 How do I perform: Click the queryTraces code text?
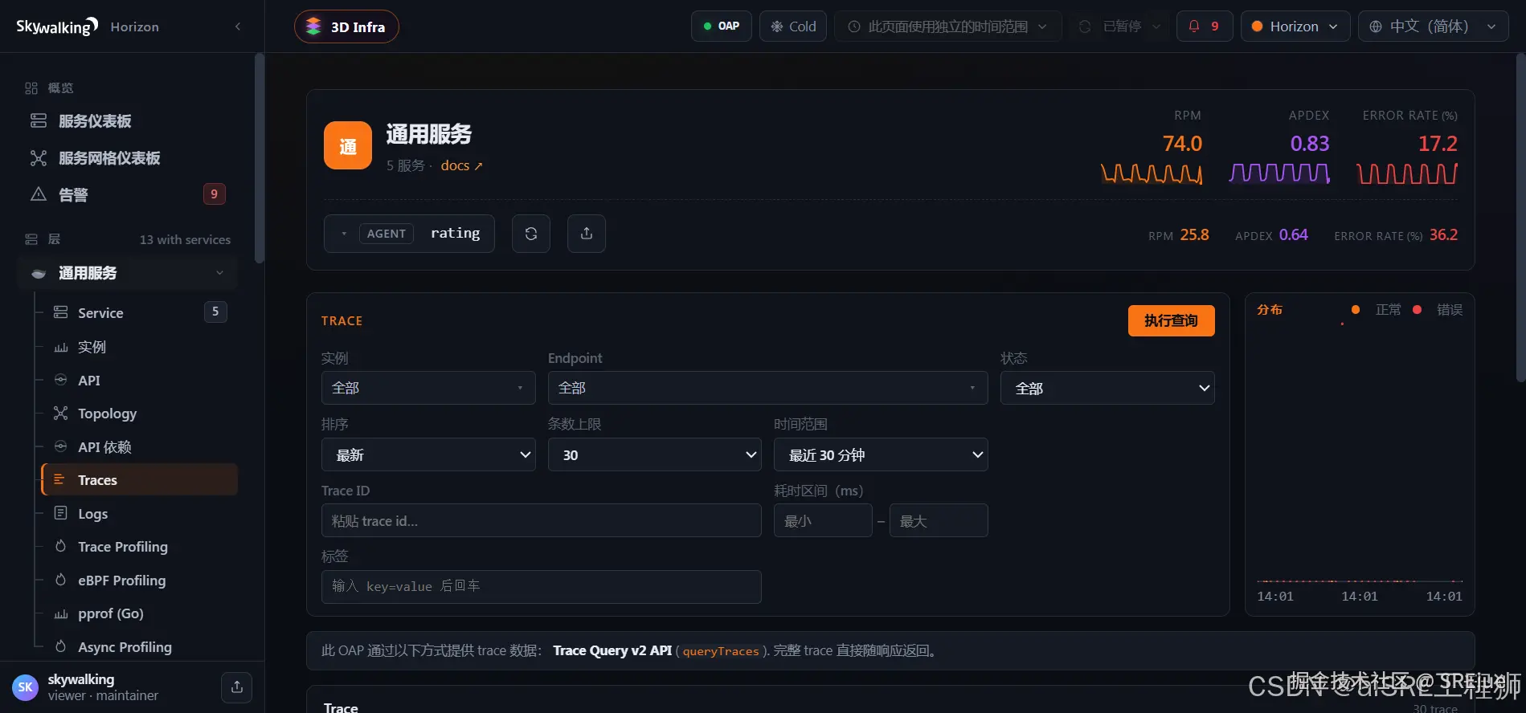(x=721, y=651)
